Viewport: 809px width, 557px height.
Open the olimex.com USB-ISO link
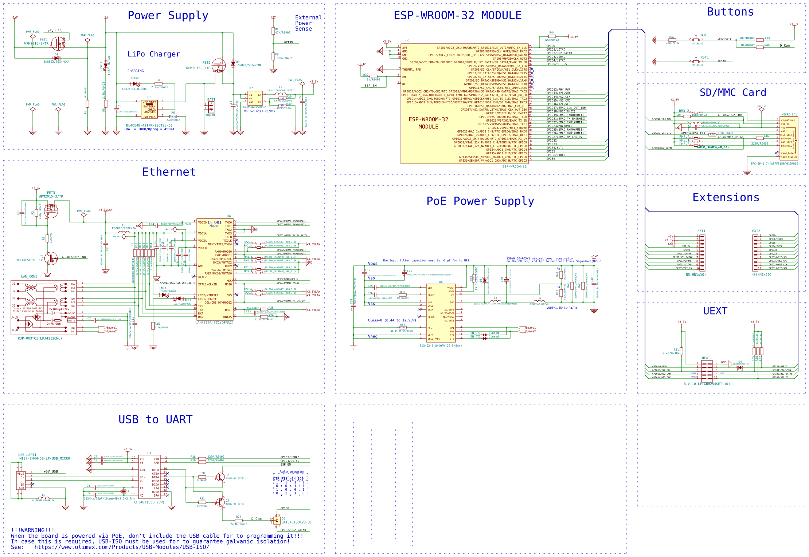pyautogui.click(x=122, y=547)
